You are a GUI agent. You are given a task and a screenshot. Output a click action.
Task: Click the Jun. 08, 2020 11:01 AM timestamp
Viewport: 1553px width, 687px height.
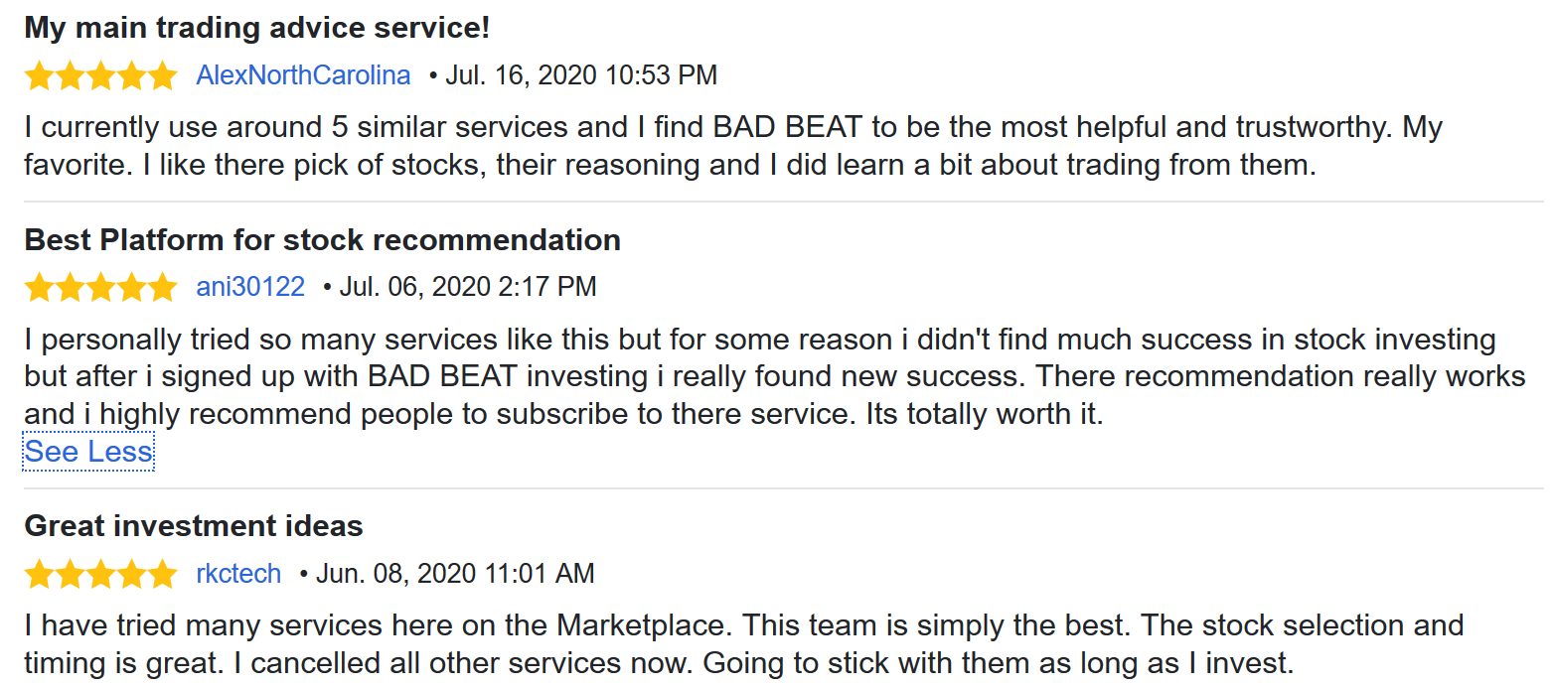coord(455,574)
